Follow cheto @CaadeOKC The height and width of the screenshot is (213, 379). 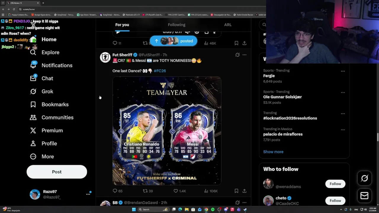coord(335,201)
